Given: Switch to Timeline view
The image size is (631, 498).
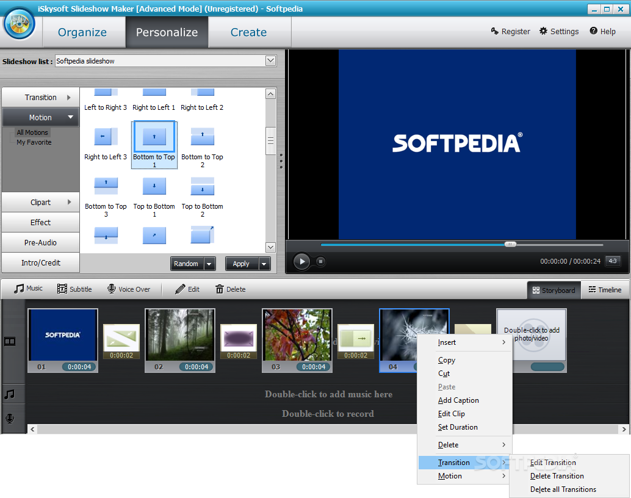Looking at the screenshot, I should click(605, 290).
